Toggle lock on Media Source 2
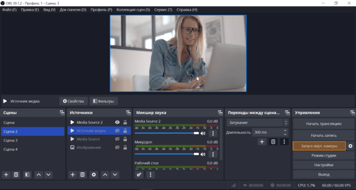The image size is (356, 190). pos(125,122)
